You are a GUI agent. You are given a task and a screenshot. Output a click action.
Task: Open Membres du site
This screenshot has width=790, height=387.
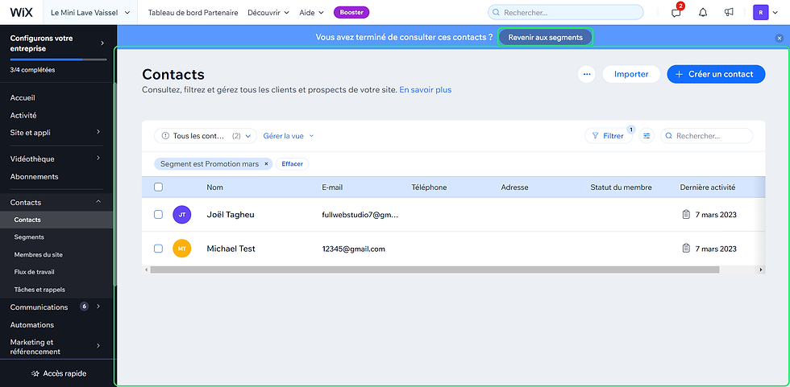pyautogui.click(x=39, y=255)
